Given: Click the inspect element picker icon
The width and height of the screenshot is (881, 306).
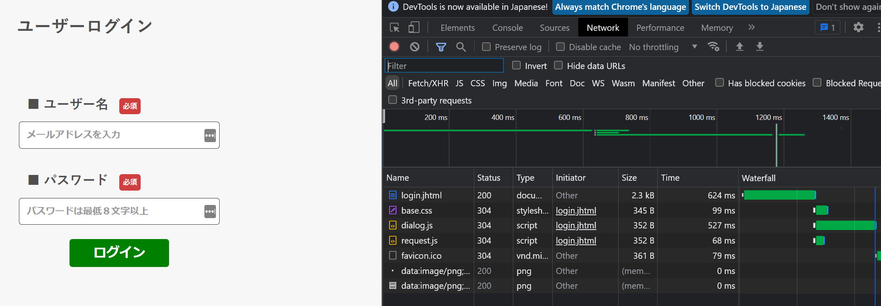Looking at the screenshot, I should pyautogui.click(x=394, y=28).
